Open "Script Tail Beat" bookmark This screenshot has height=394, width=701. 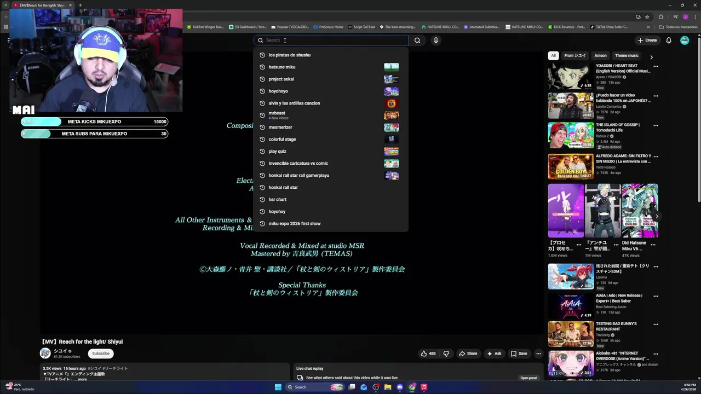[x=361, y=27]
